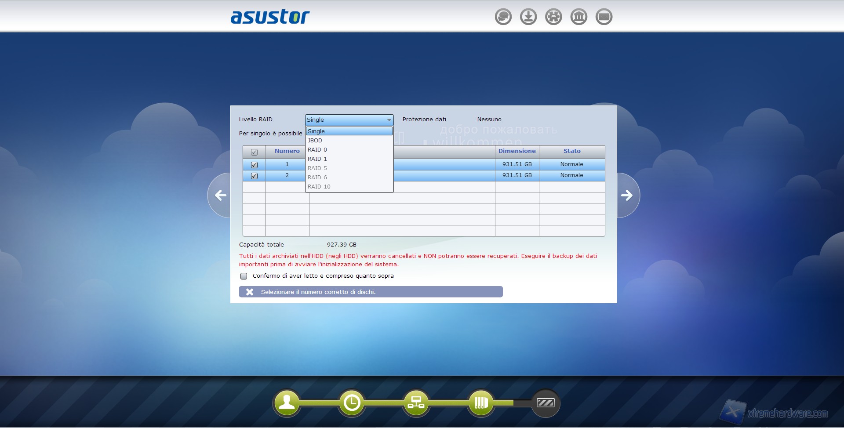This screenshot has height=428, width=844.
Task: Select the disk volume step icon
Action: (x=481, y=403)
